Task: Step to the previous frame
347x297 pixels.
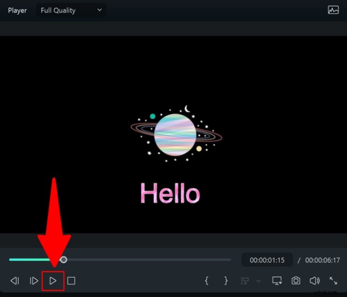Action: point(15,281)
